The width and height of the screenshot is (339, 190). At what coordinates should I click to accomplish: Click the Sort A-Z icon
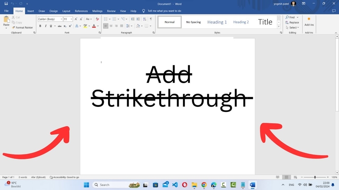(x=144, y=19)
